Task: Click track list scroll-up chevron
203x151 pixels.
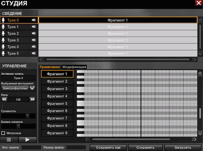Action: click(200, 21)
